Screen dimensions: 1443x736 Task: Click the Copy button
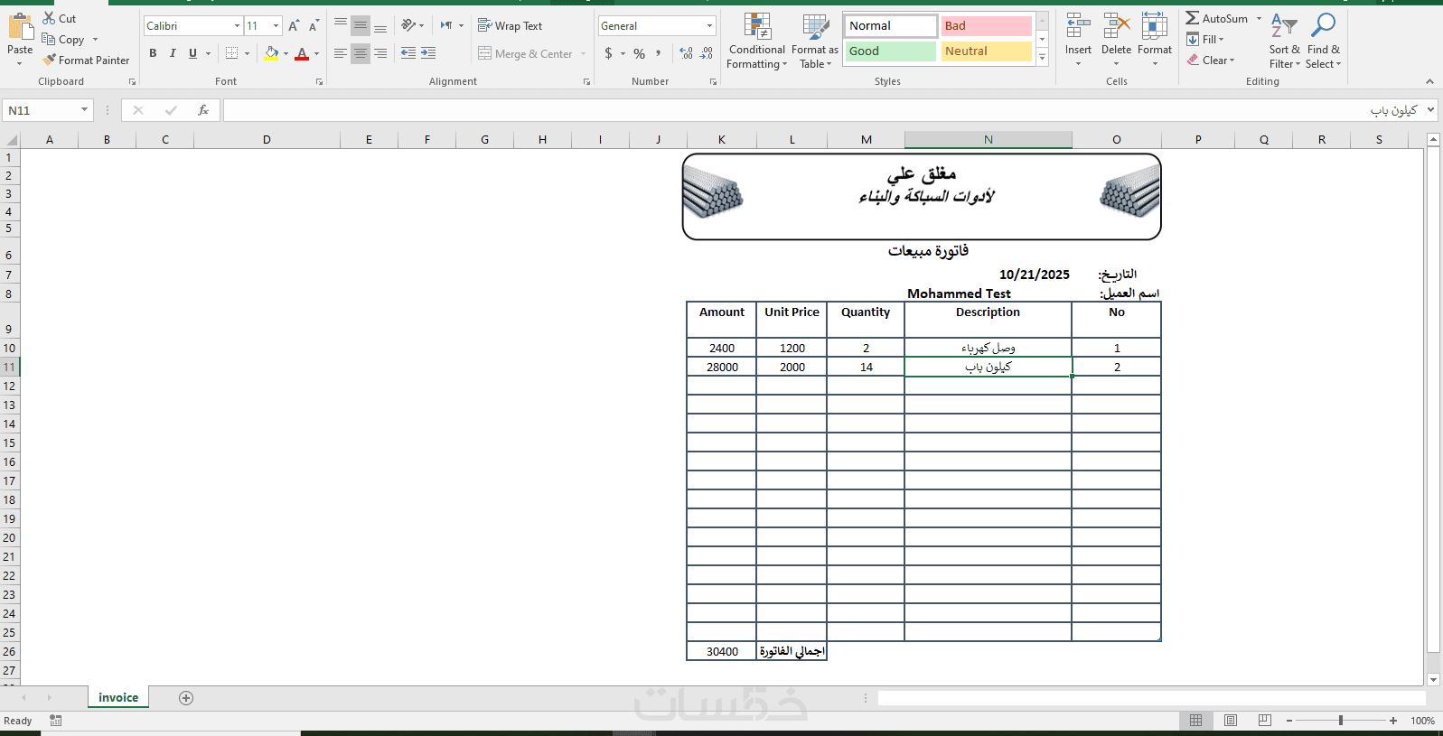coord(63,40)
